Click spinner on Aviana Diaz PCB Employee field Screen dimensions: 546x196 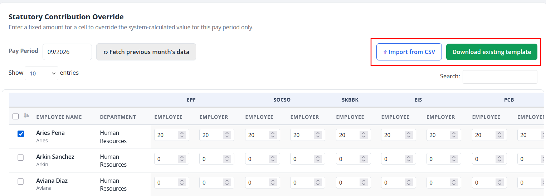[x=499, y=183]
